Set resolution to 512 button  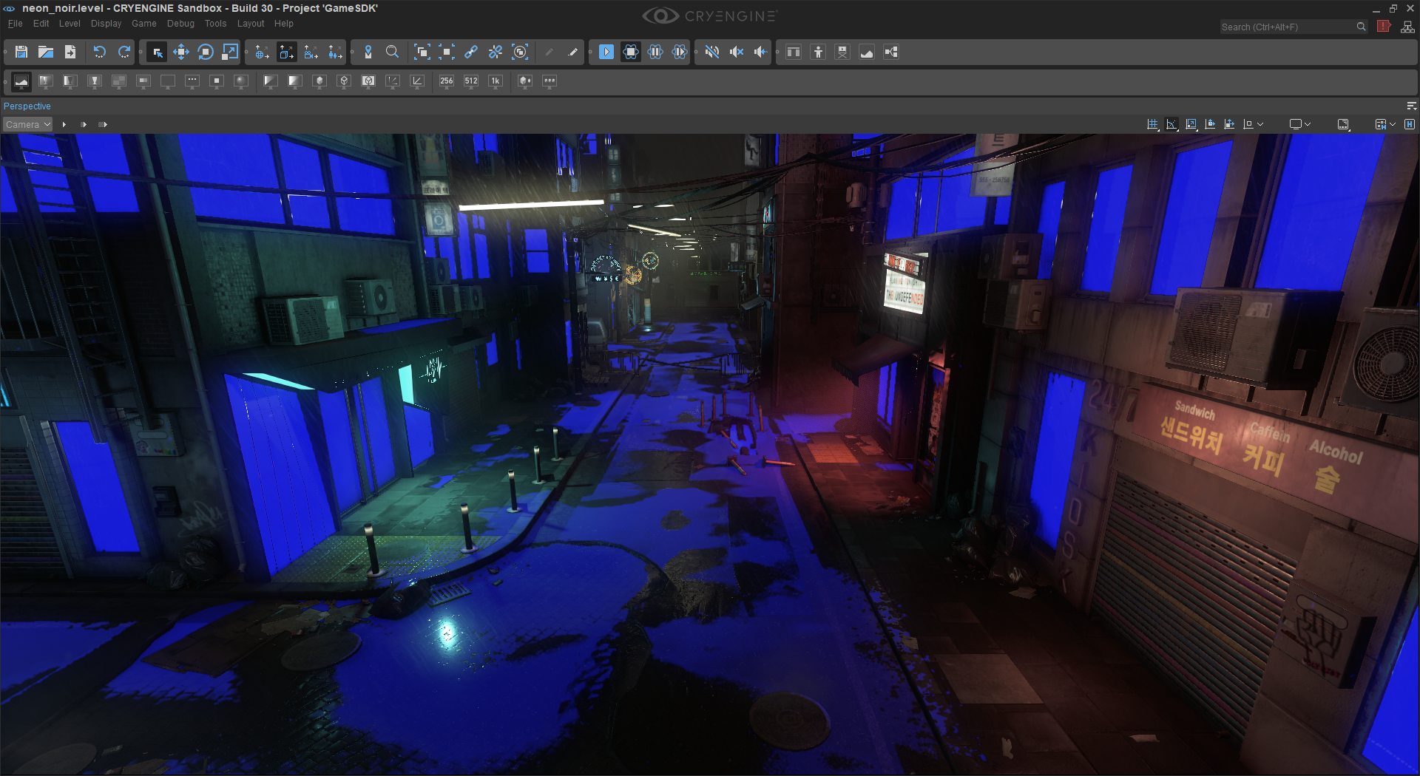pyautogui.click(x=471, y=81)
